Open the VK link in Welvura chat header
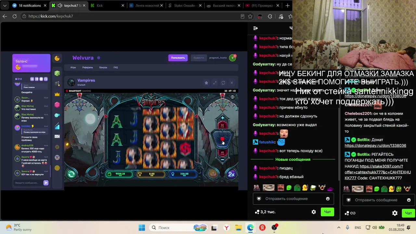Image resolution: width=416 pixels, height=234 pixels. [x=32, y=79]
